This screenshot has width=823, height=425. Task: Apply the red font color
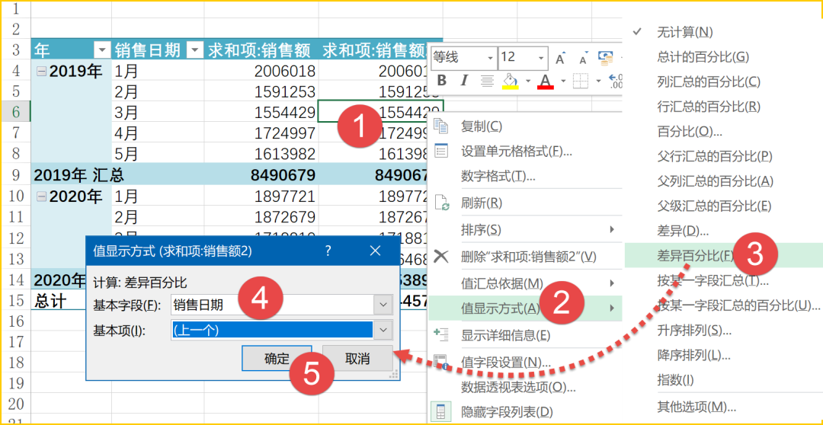[546, 81]
